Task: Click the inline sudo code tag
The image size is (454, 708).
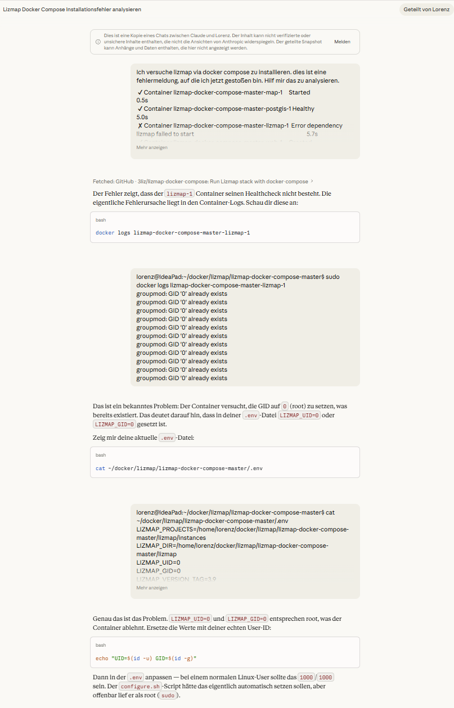Action: coord(167,696)
